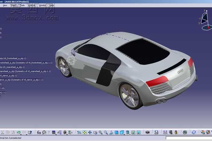
Task: Expand the Undo history dropdown arrow
Action: click(x=21, y=134)
